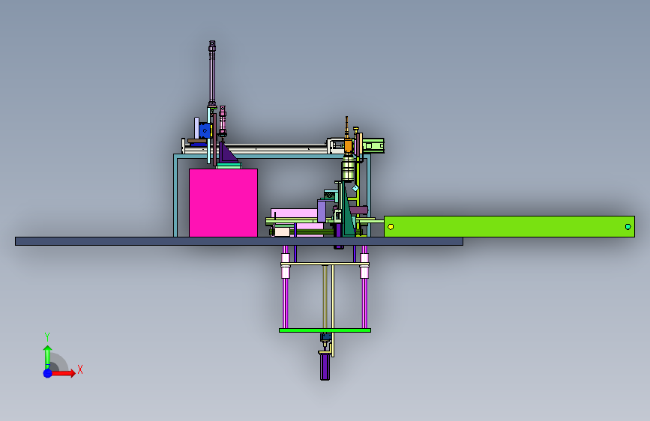Screen dimensions: 650x421
Task: Click the teal hole at lime bar's right end
Action: click(628, 227)
